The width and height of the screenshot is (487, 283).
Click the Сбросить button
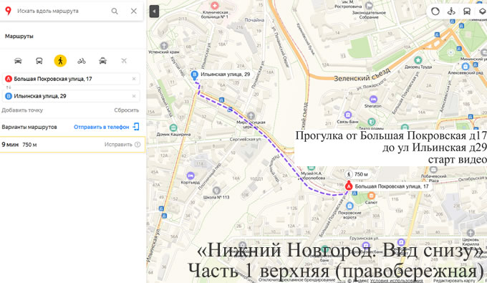coord(127,110)
